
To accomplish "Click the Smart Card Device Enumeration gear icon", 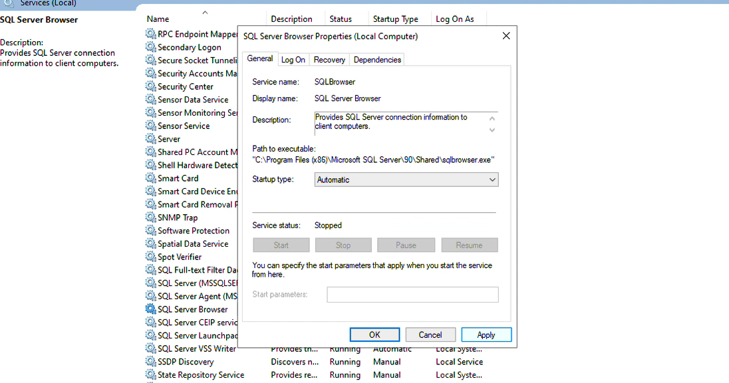I will click(x=150, y=191).
